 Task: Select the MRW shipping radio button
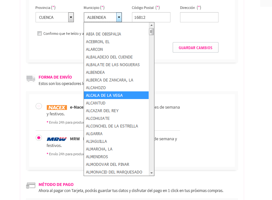(39, 138)
